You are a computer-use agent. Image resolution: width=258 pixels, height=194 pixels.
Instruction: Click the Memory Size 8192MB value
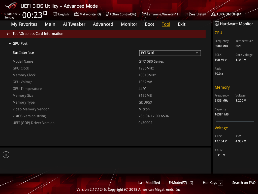(145, 95)
